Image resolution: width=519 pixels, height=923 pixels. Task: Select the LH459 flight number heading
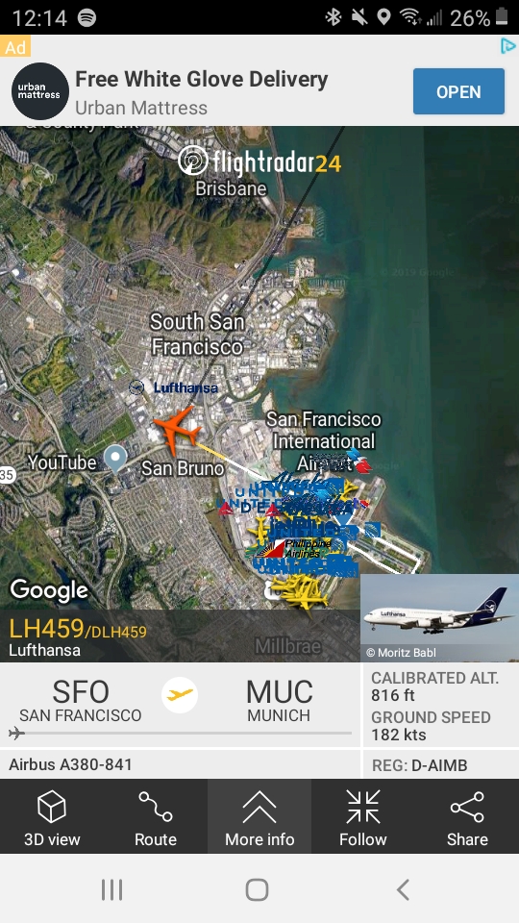click(x=46, y=629)
